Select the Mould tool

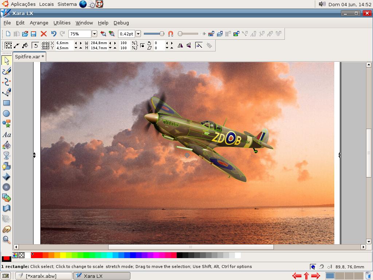[x=7, y=208]
